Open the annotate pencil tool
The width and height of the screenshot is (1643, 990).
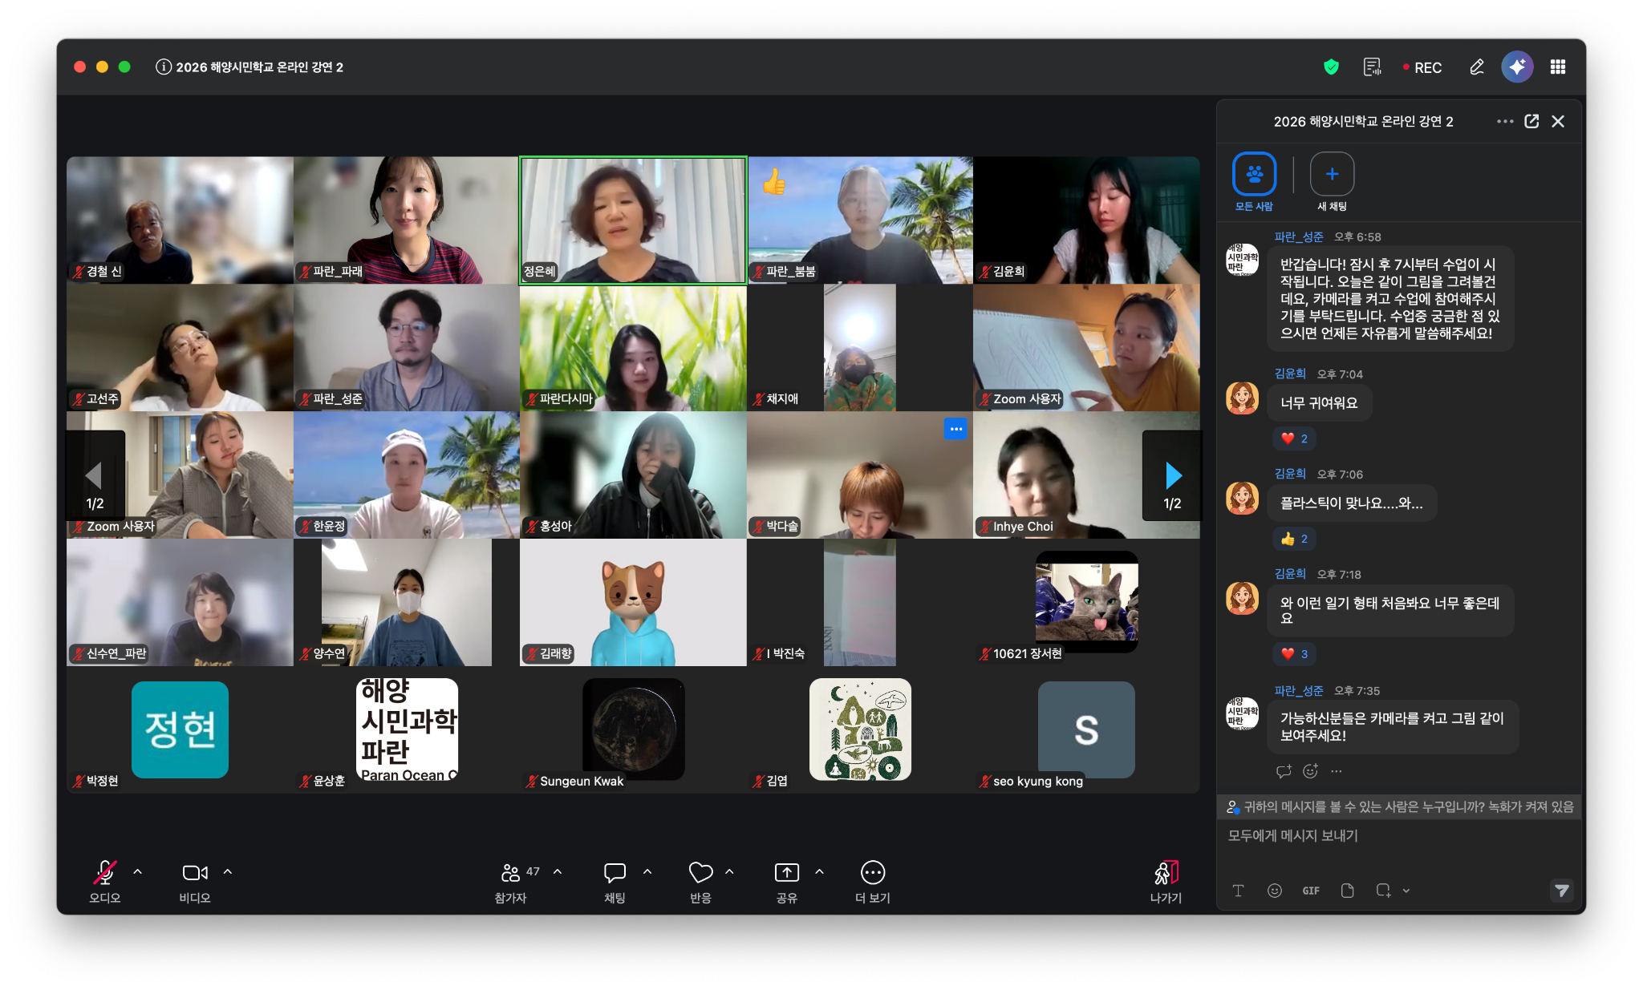coord(1477,67)
